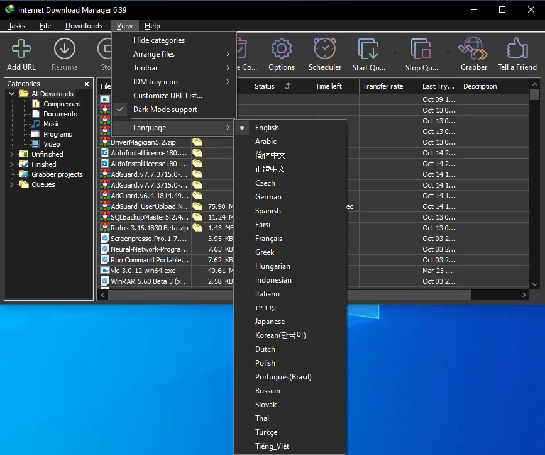
Task: Choose Customize URL List menu entry
Action: [x=173, y=96]
